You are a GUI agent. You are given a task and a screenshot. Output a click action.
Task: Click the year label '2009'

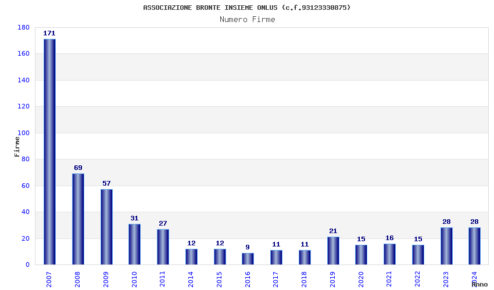106,280
